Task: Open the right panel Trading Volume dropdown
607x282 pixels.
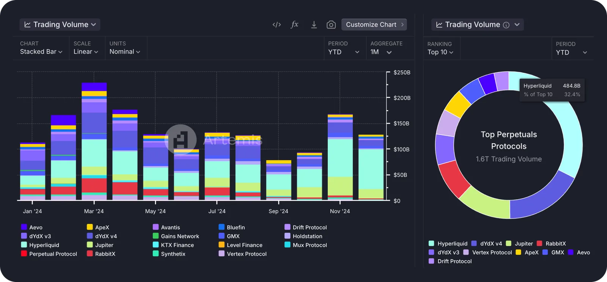Action: tap(477, 25)
